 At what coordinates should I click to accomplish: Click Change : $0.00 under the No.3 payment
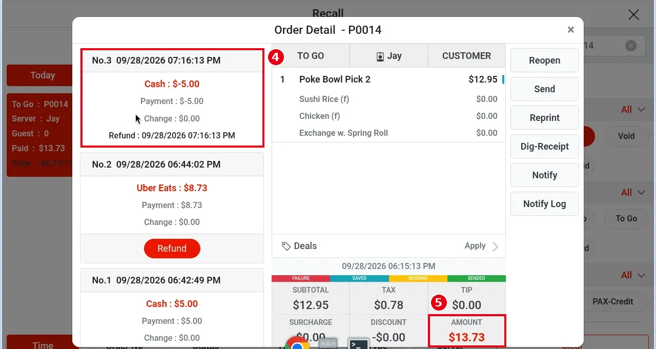pyautogui.click(x=172, y=118)
